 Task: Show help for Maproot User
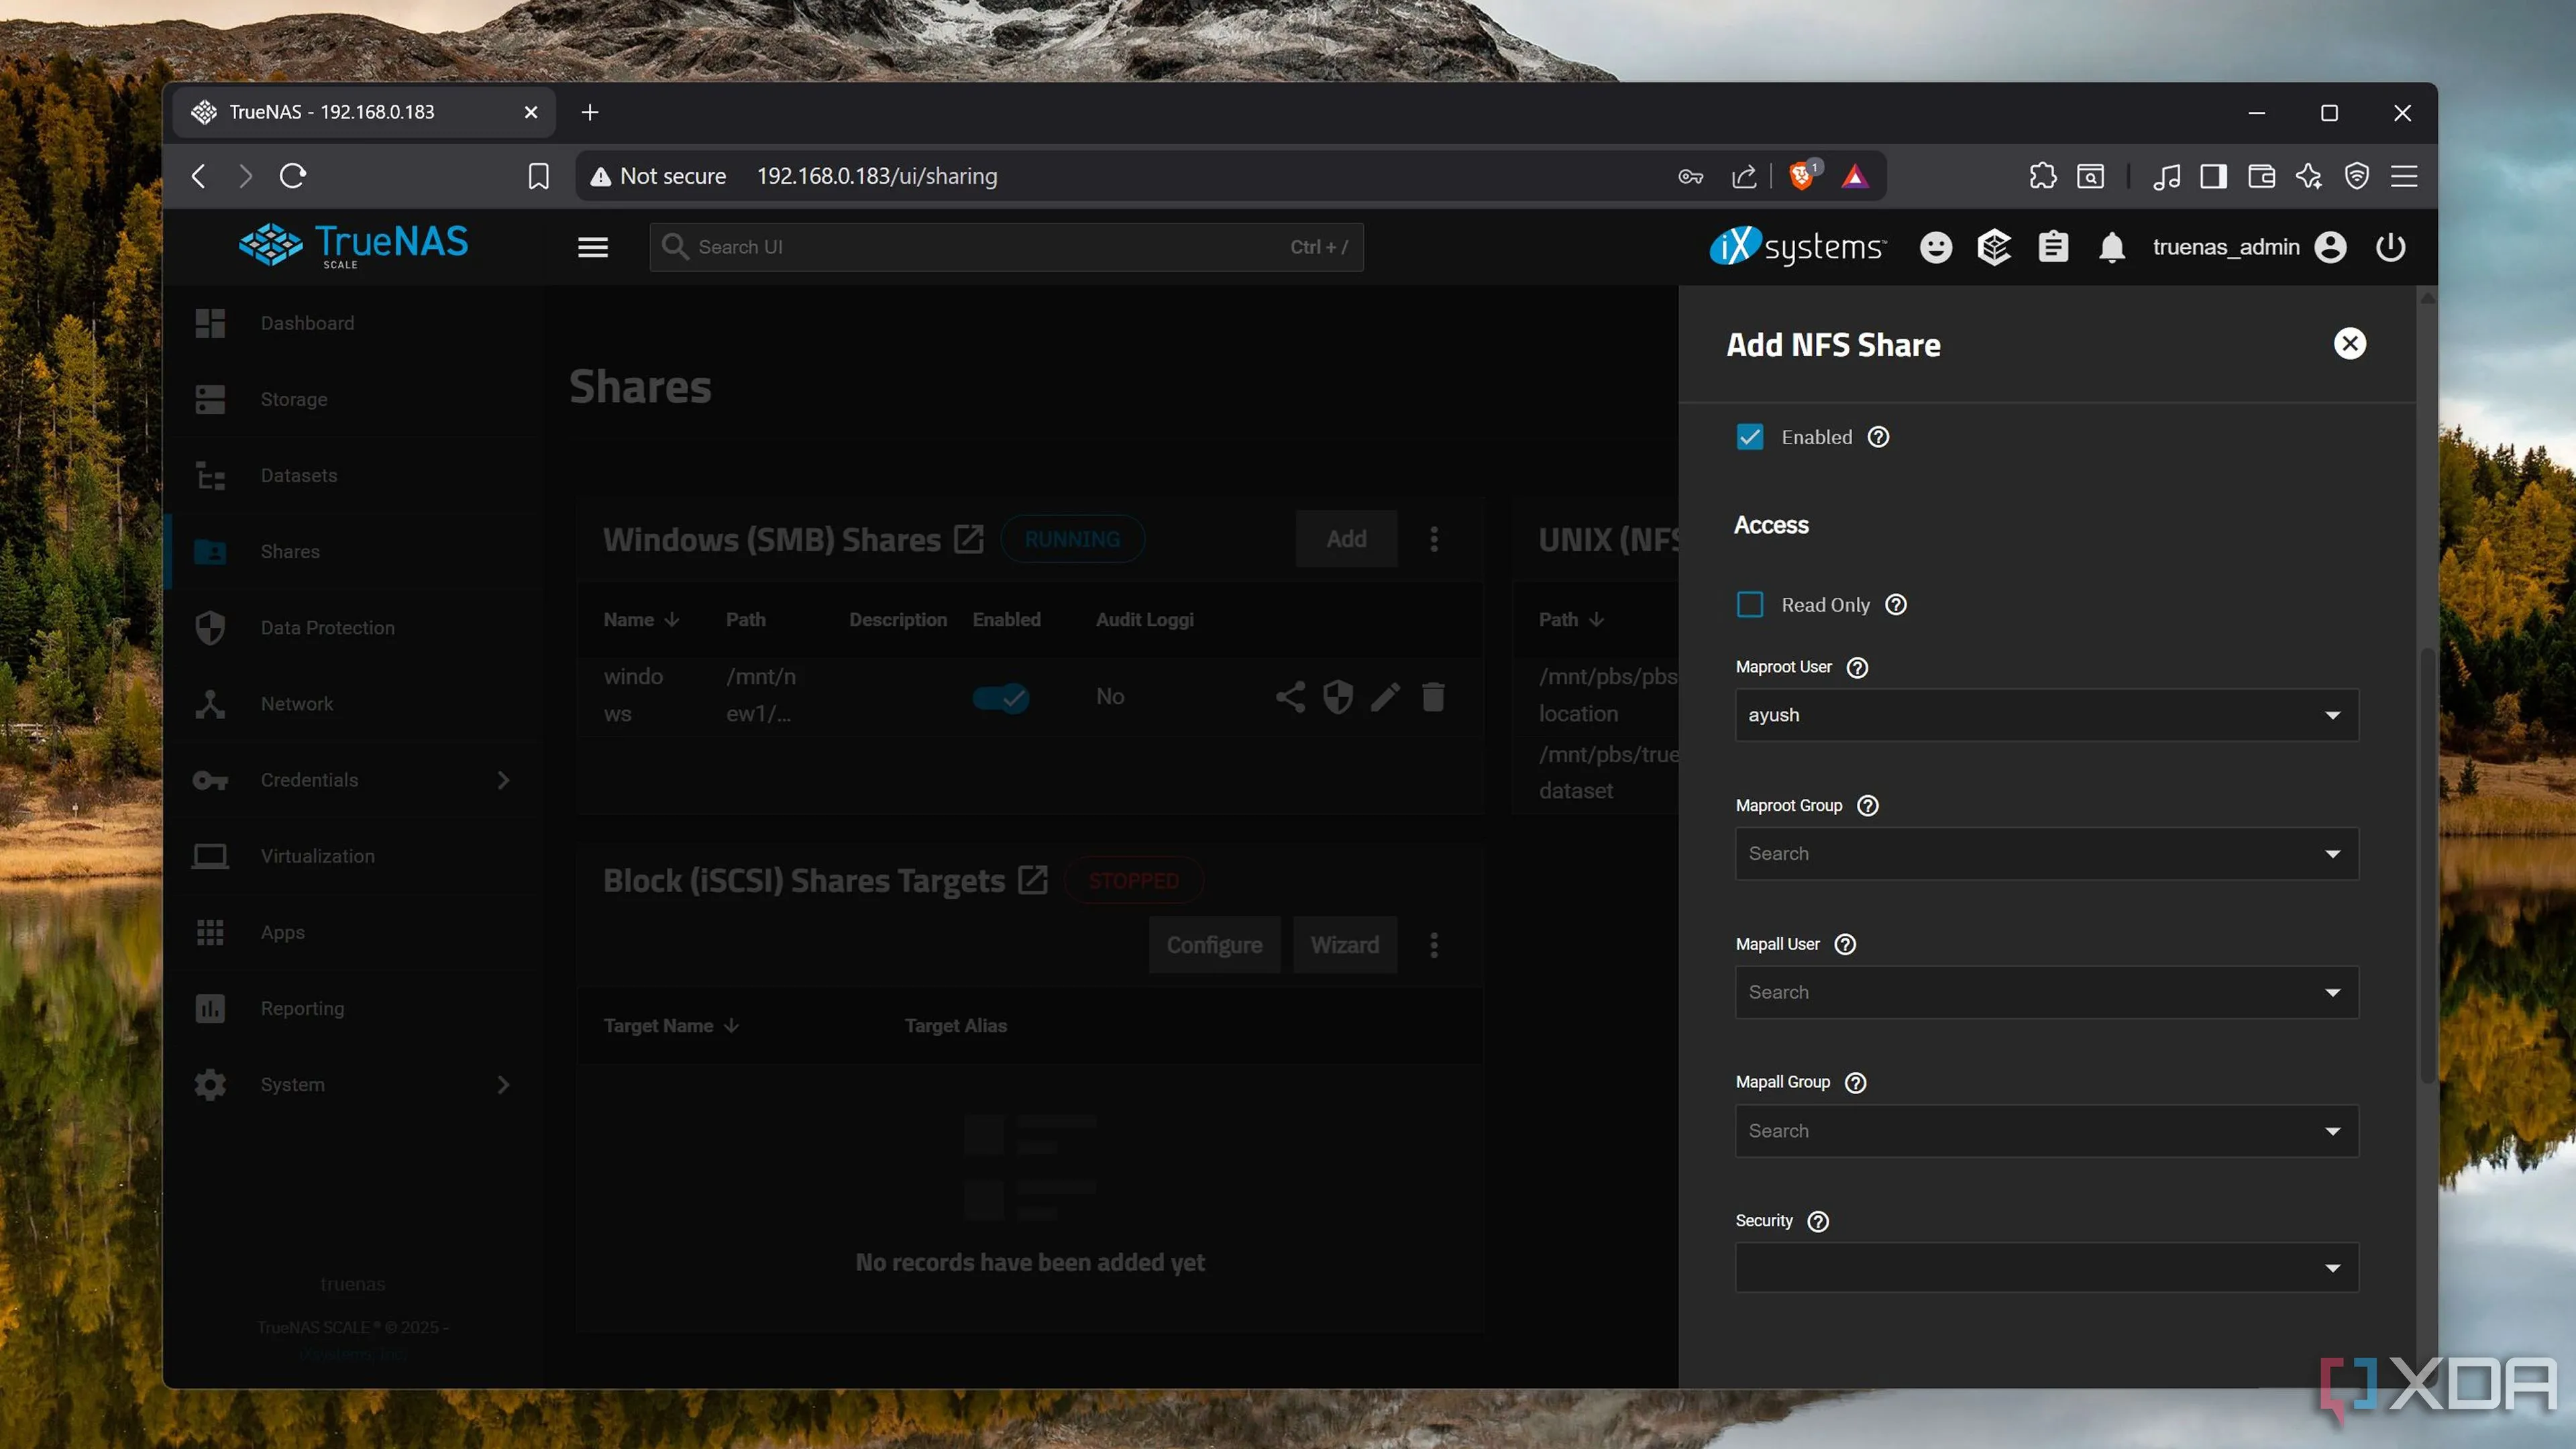coord(1857,667)
